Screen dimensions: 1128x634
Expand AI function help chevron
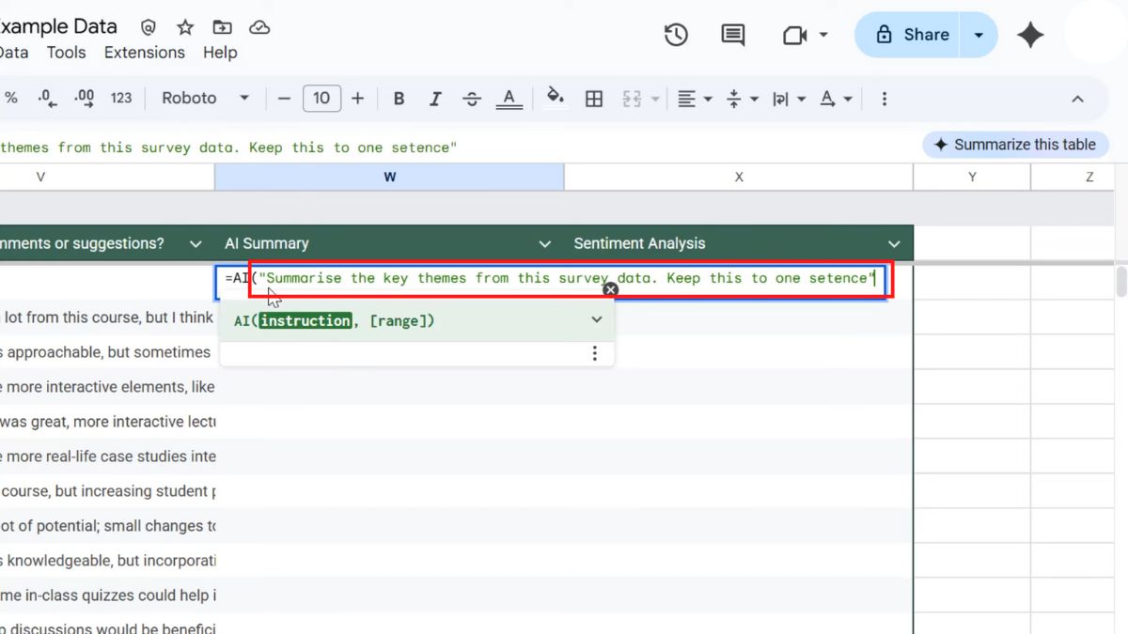pyautogui.click(x=596, y=320)
